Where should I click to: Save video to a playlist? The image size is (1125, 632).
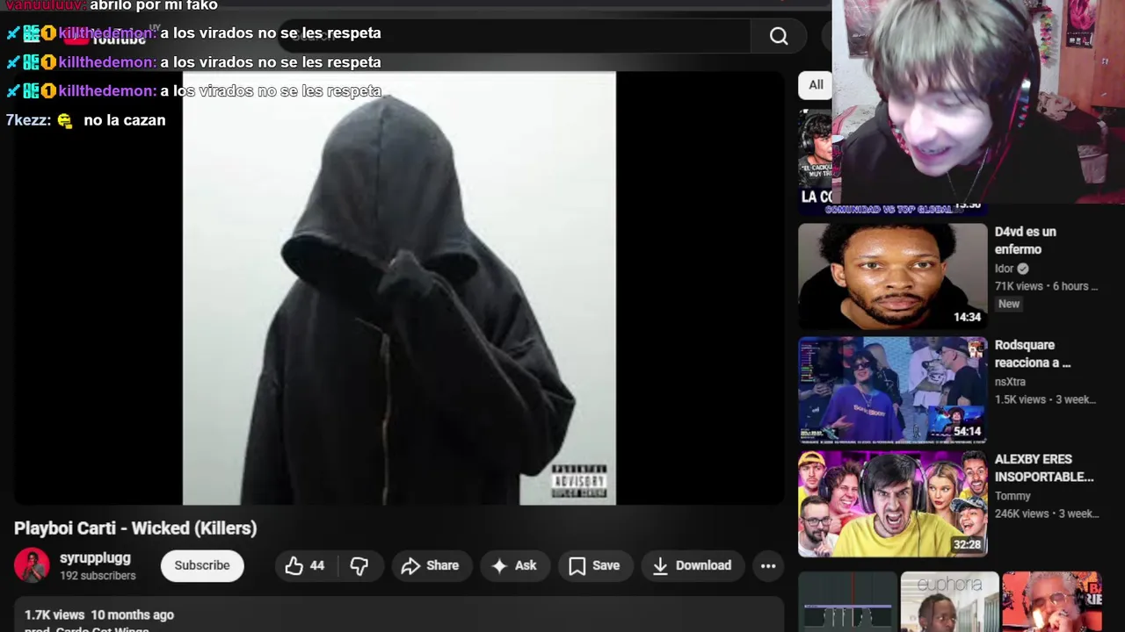click(x=595, y=566)
